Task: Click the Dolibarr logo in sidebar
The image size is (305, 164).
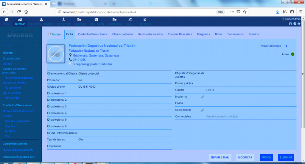Action: [20, 34]
